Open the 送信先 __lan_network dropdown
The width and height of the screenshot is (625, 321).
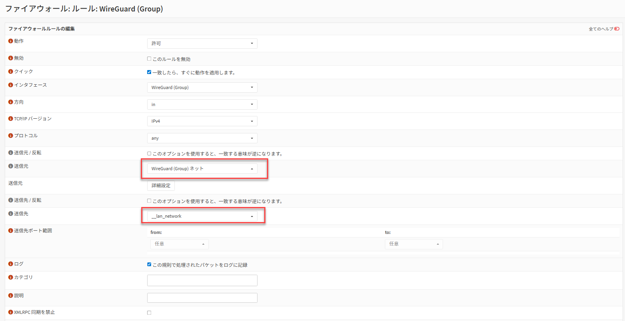pos(202,216)
